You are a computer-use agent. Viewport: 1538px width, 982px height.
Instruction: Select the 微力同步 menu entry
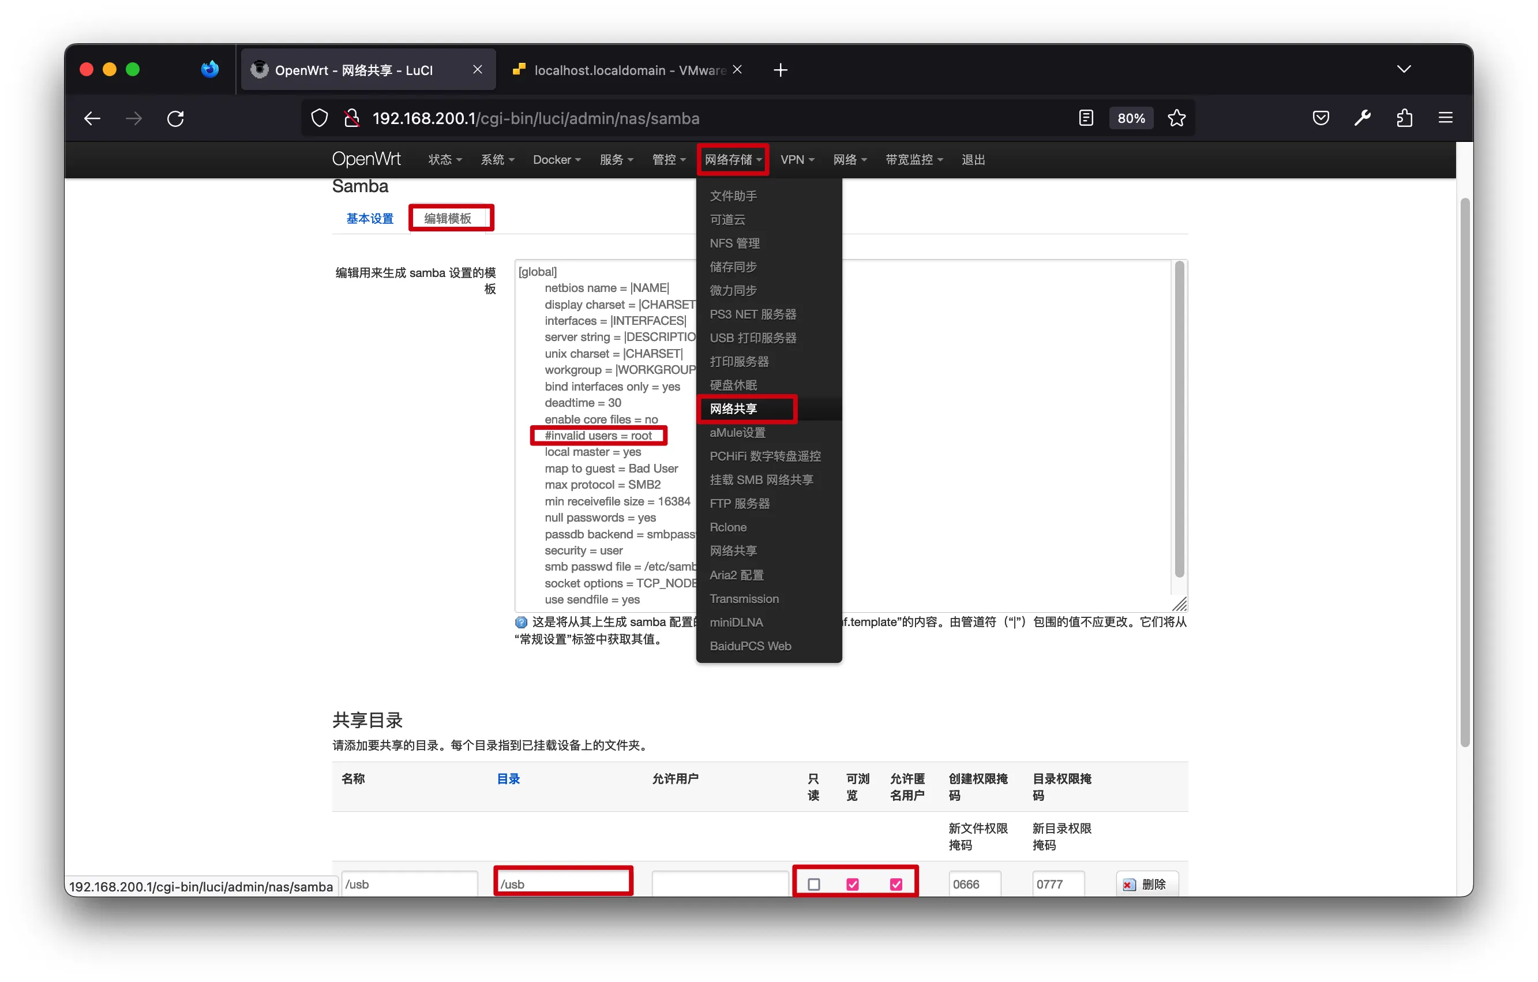[769, 291]
